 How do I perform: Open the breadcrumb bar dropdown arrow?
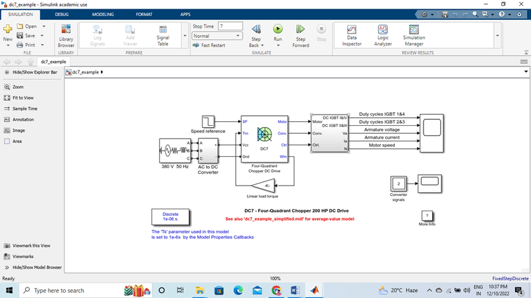tap(526, 72)
